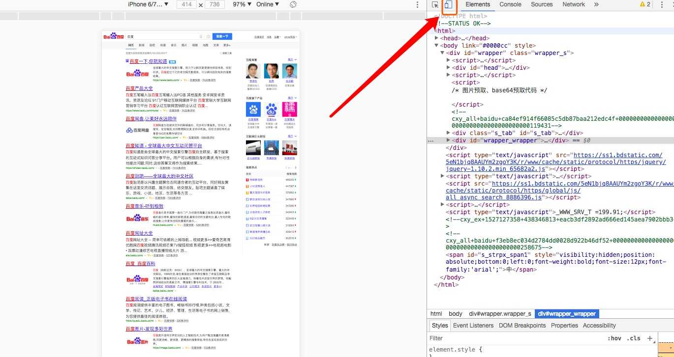Viewport: 674px width, 357px height.
Task: Select the _WWW_SRV_T script line
Action: [551, 212]
